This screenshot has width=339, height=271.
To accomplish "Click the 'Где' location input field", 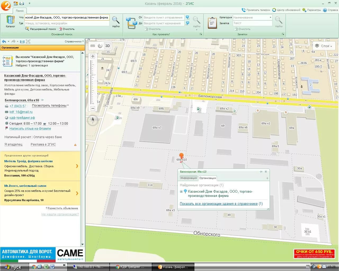I will pyautogui.click(x=67, y=23).
